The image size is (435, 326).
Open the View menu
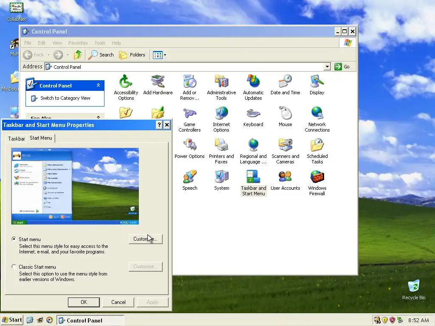(x=57, y=43)
